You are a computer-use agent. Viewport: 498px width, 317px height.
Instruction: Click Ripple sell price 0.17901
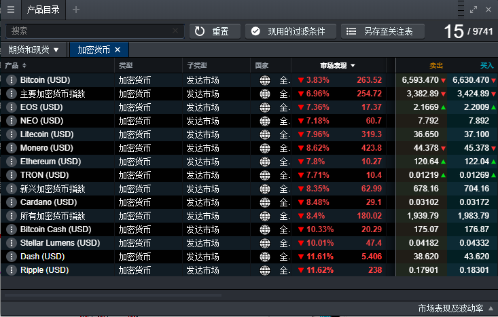click(x=424, y=270)
